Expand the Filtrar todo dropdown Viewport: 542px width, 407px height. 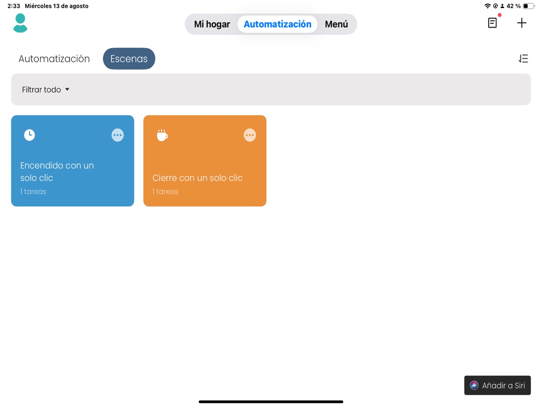tap(45, 90)
